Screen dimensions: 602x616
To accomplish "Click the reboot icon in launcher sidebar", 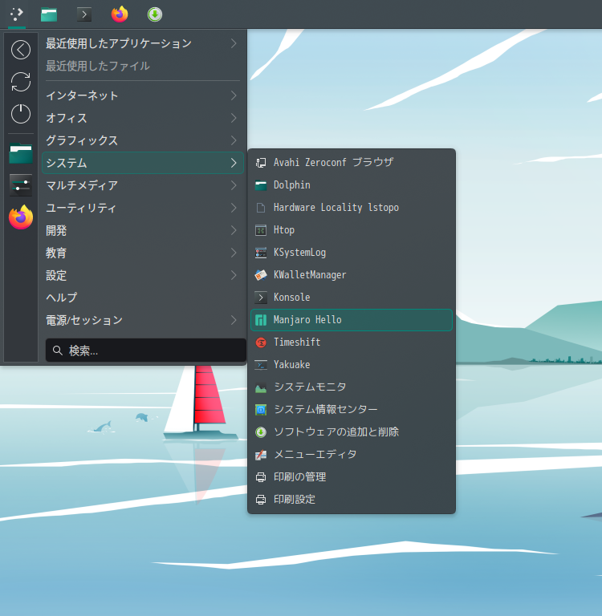I will (x=21, y=82).
